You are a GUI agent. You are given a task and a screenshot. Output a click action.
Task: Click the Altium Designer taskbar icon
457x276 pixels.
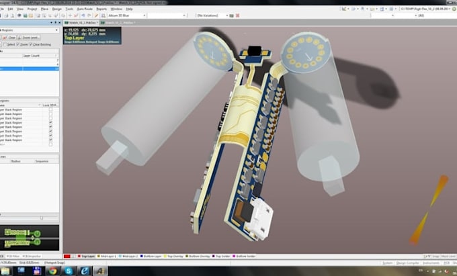click(x=100, y=271)
